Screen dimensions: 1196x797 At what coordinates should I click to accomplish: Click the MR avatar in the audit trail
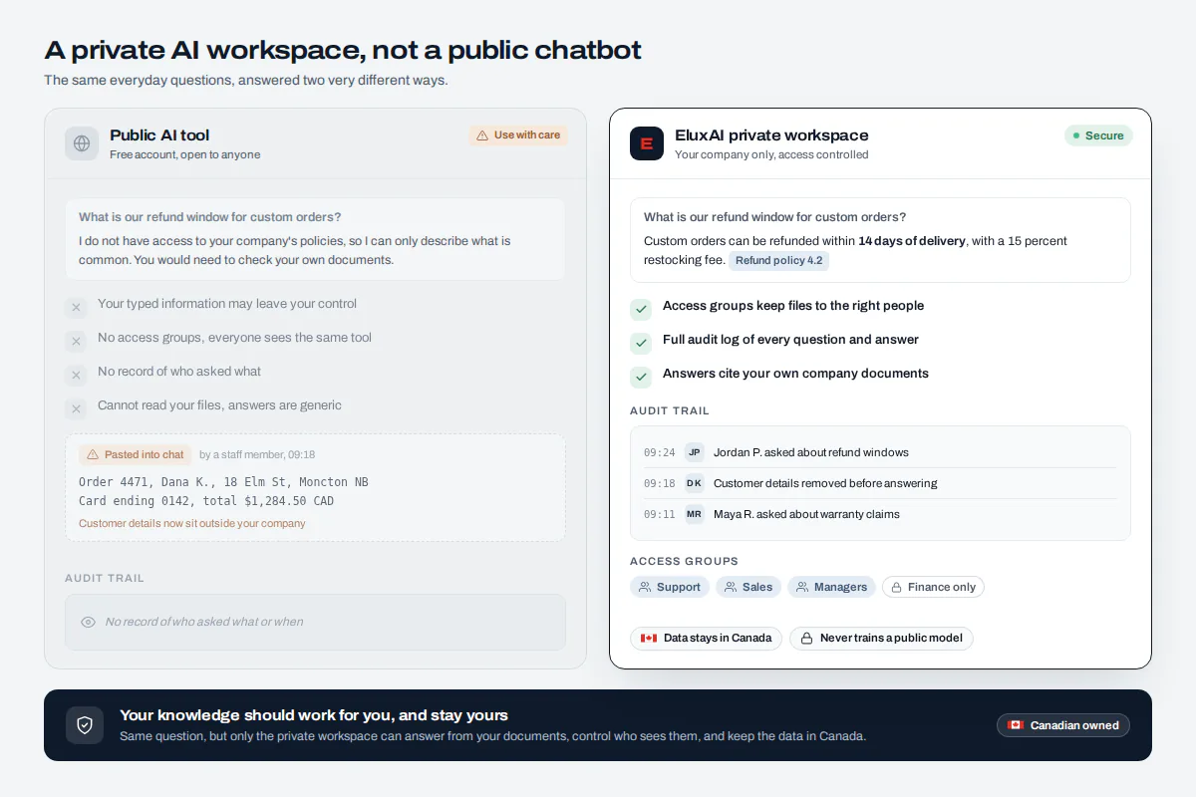point(695,514)
